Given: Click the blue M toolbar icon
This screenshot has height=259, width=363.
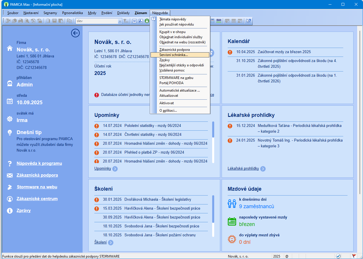Looking at the screenshot, I should (134, 21).
